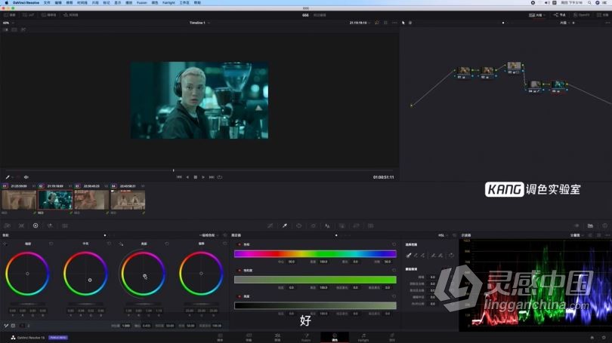Open the Power Window palette

point(299,226)
